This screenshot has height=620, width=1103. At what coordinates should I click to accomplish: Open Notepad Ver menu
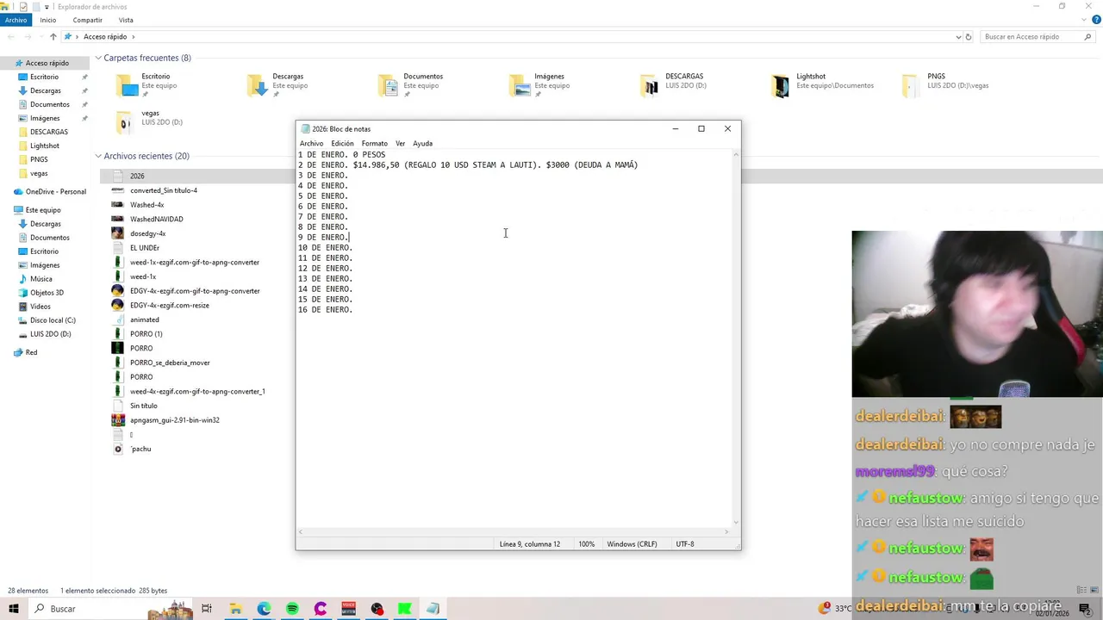[400, 144]
